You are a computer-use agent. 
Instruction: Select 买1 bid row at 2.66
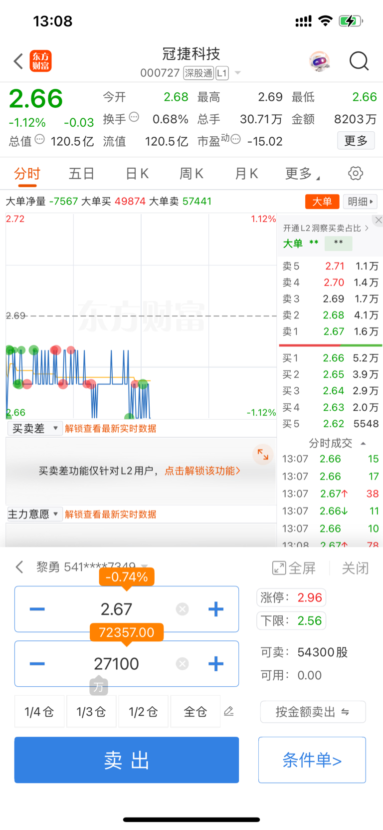coord(330,358)
